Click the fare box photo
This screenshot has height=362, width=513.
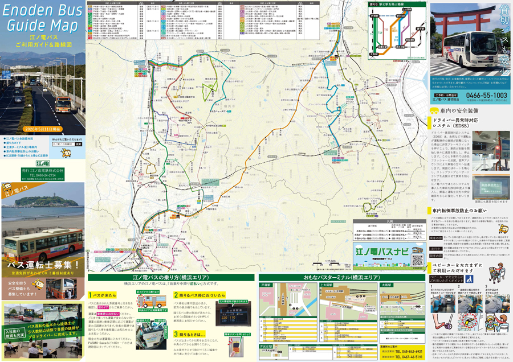(x=151, y=336)
